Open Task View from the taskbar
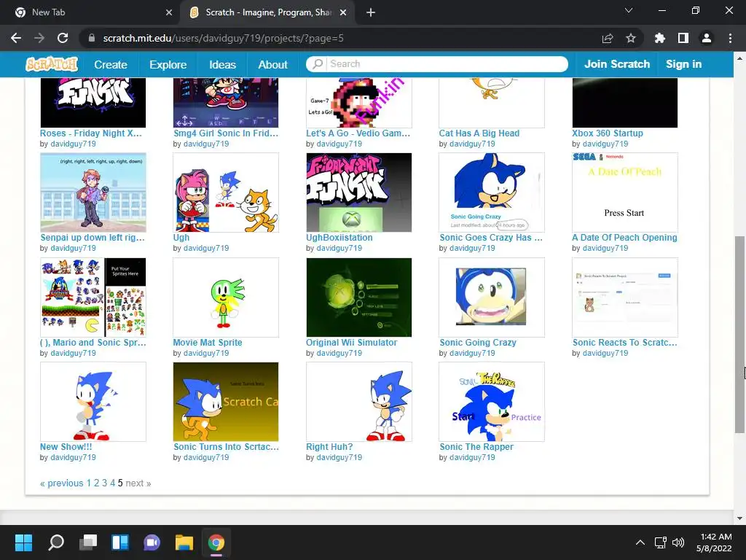 coord(88,542)
